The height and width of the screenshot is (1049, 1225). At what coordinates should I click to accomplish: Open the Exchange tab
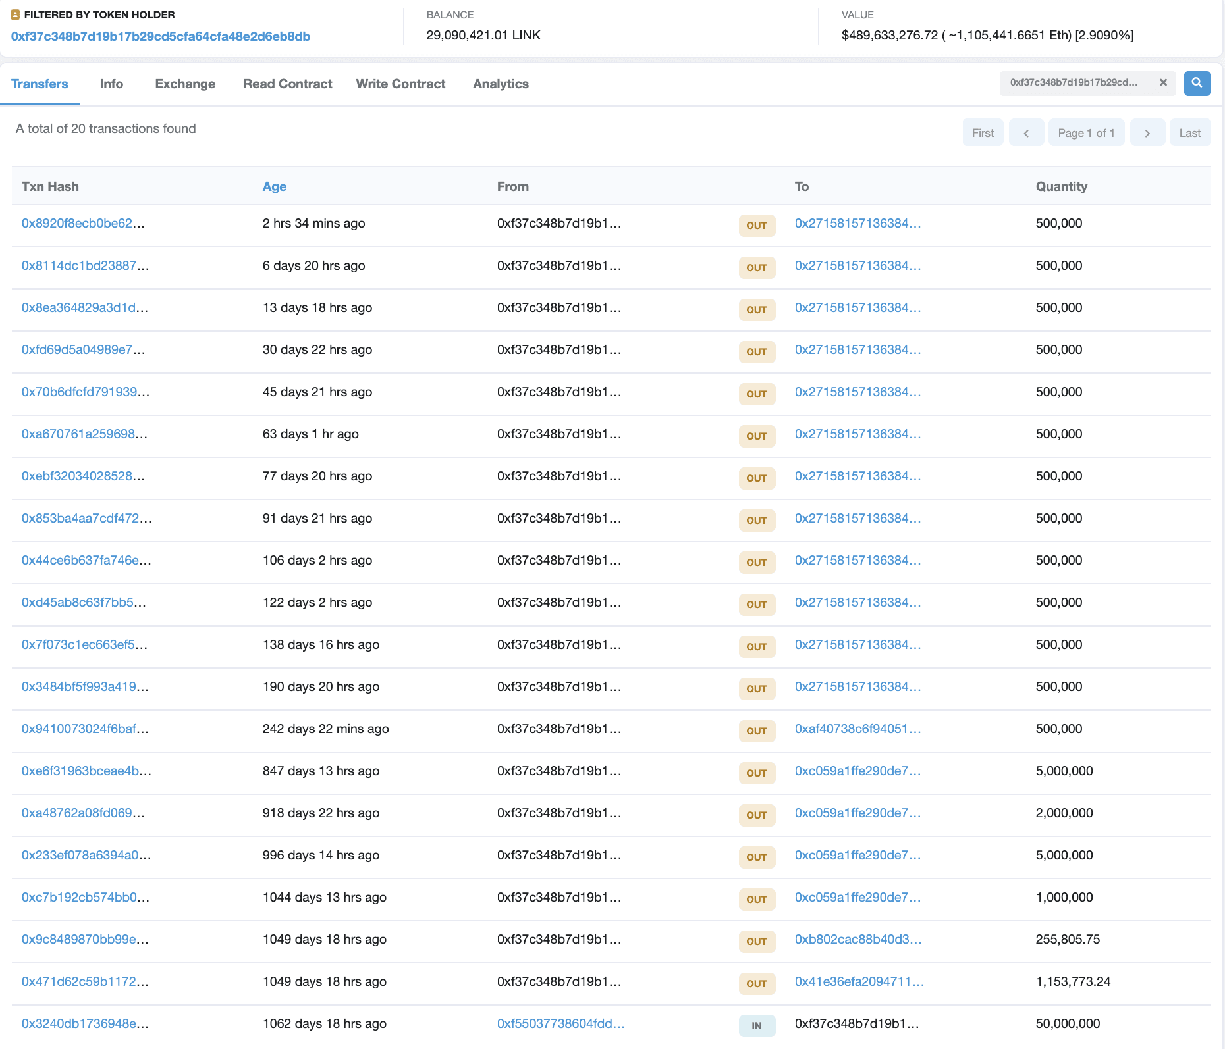(x=185, y=84)
